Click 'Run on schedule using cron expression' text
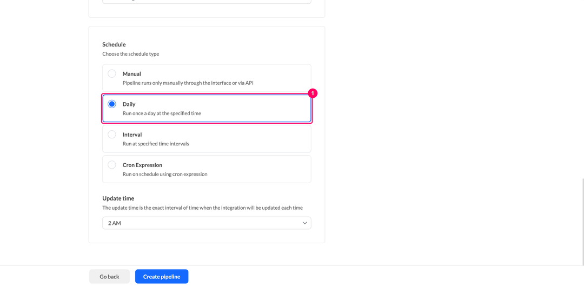 [x=165, y=174]
